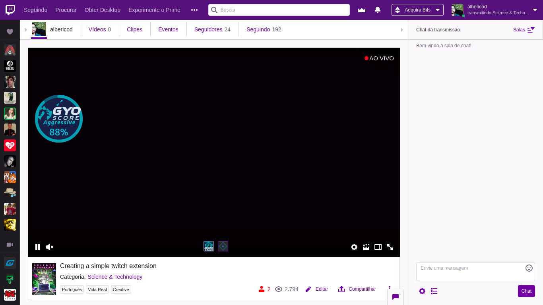Open video player settings gear
This screenshot has width=543, height=305.
tap(354, 247)
